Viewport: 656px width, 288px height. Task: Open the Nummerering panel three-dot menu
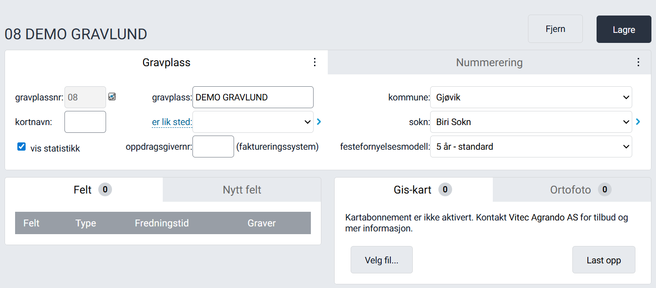coord(639,63)
